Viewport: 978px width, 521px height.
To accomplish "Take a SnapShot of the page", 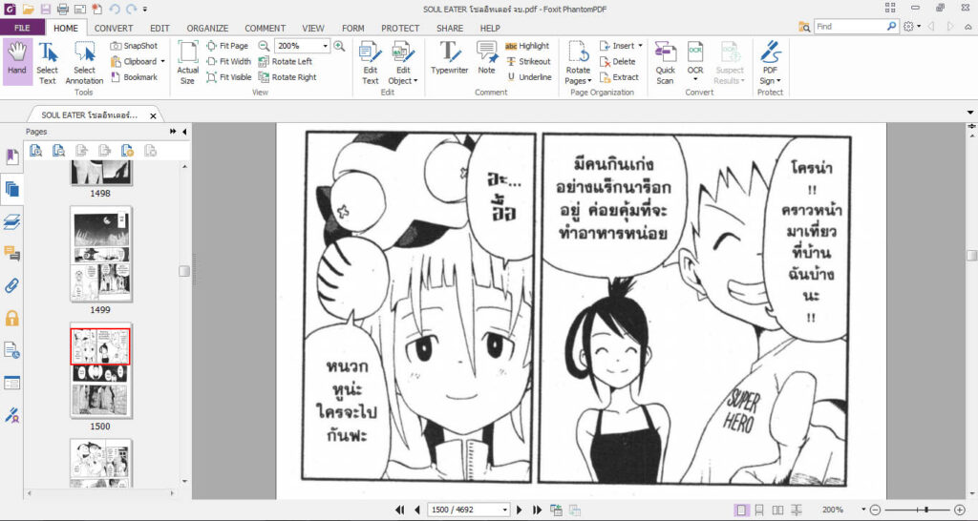I will (134, 46).
